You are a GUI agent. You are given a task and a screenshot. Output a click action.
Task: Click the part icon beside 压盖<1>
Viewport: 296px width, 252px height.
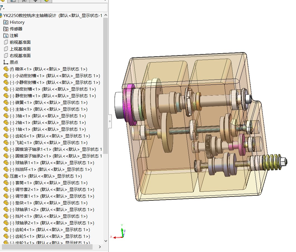pyautogui.click(x=6, y=176)
